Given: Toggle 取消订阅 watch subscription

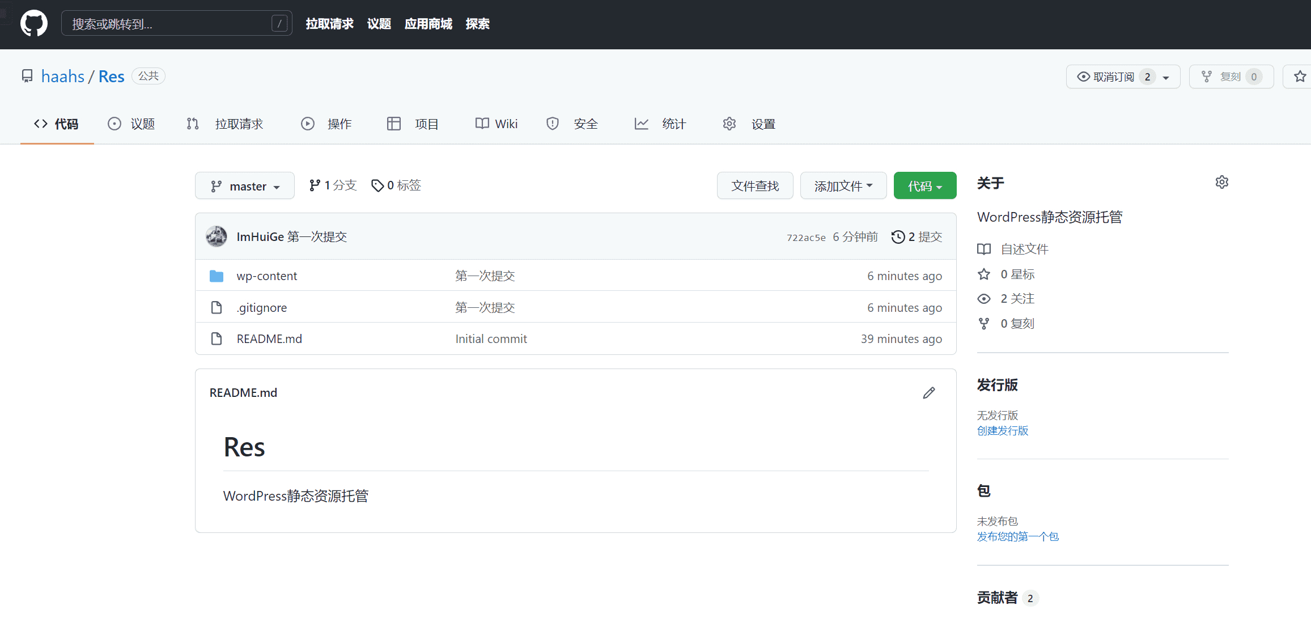Looking at the screenshot, I should click(x=1113, y=77).
